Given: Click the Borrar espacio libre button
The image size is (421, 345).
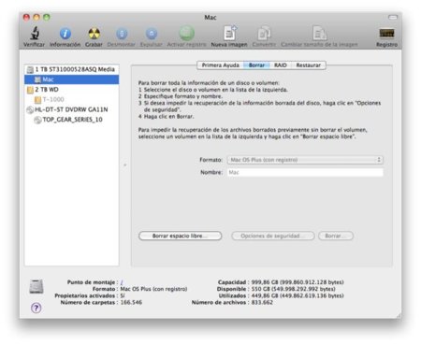Looking at the screenshot, I should pyautogui.click(x=181, y=236).
